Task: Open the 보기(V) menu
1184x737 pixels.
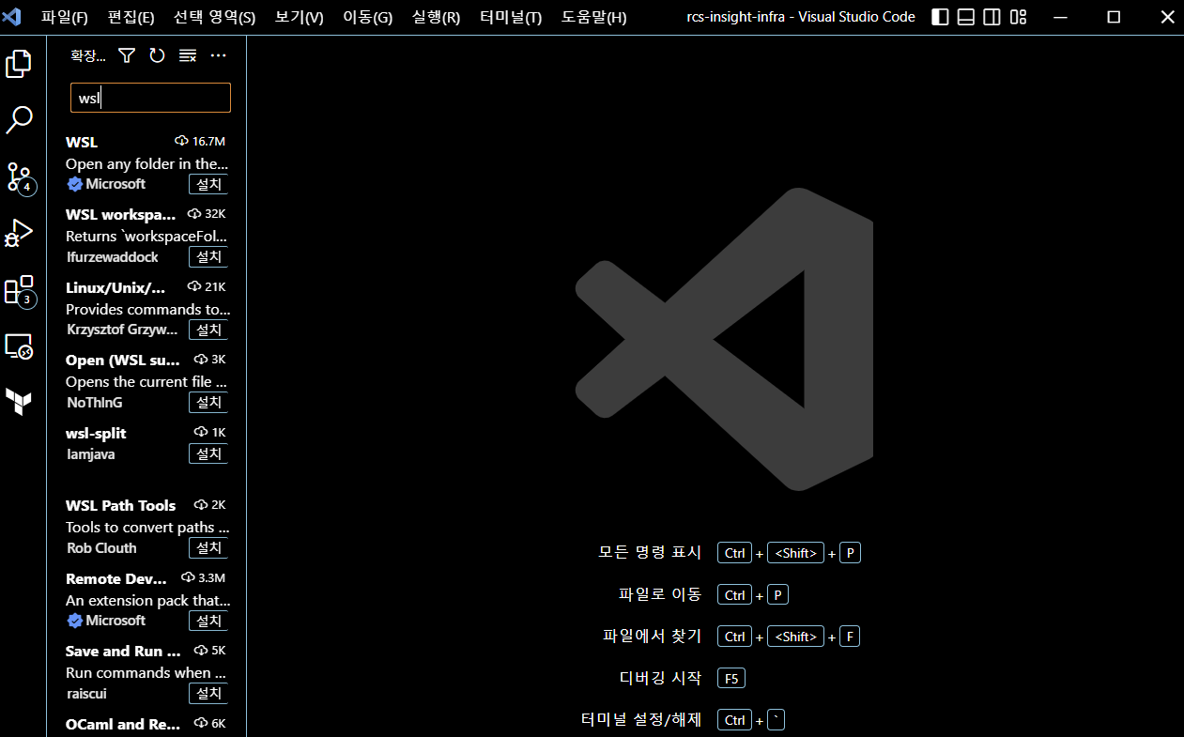Action: 299,17
